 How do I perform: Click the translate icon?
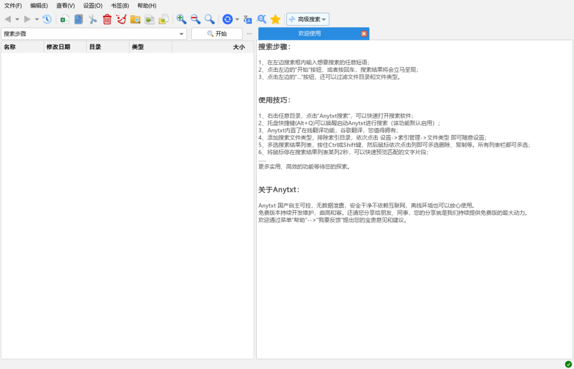tap(248, 19)
